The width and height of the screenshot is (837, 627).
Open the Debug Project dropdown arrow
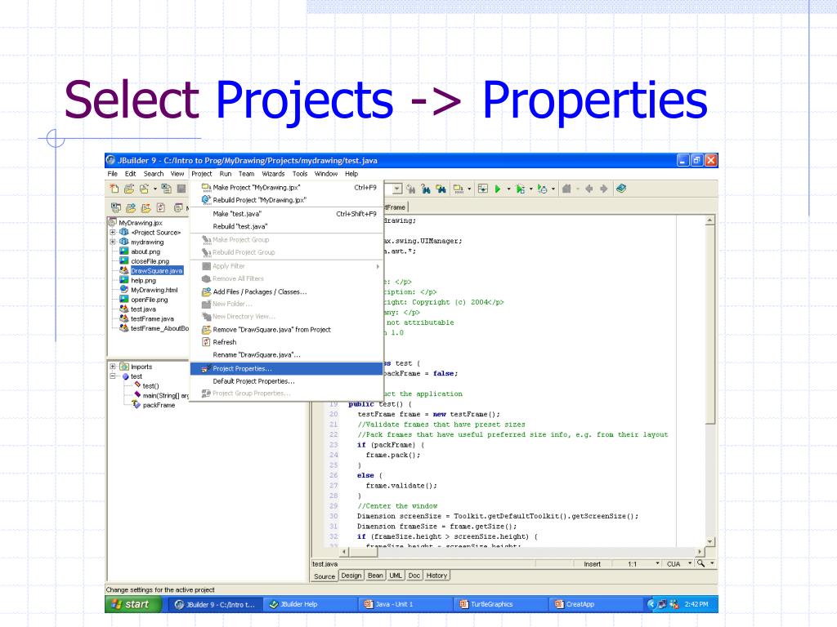coord(530,189)
